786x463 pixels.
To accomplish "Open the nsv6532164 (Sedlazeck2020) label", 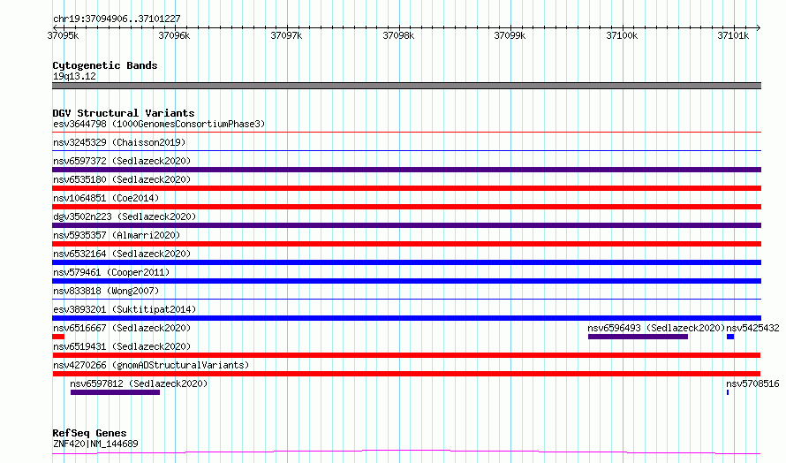I will click(122, 254).
